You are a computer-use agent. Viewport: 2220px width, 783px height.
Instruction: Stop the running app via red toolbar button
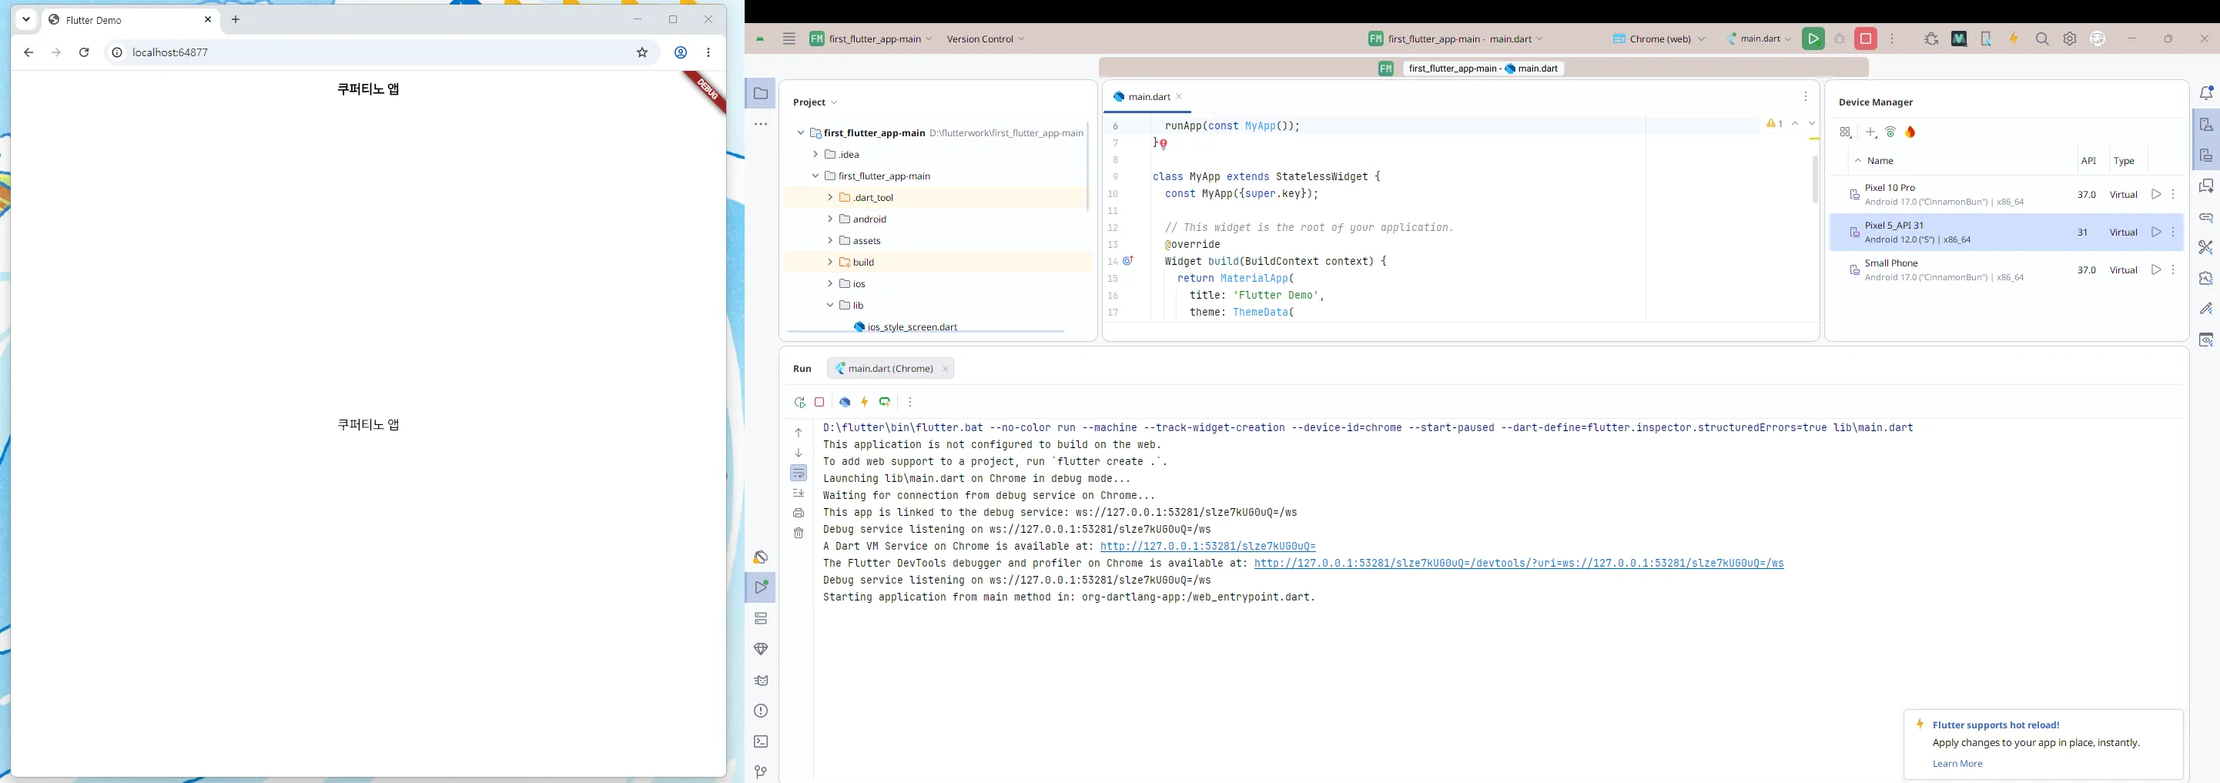tap(1866, 38)
